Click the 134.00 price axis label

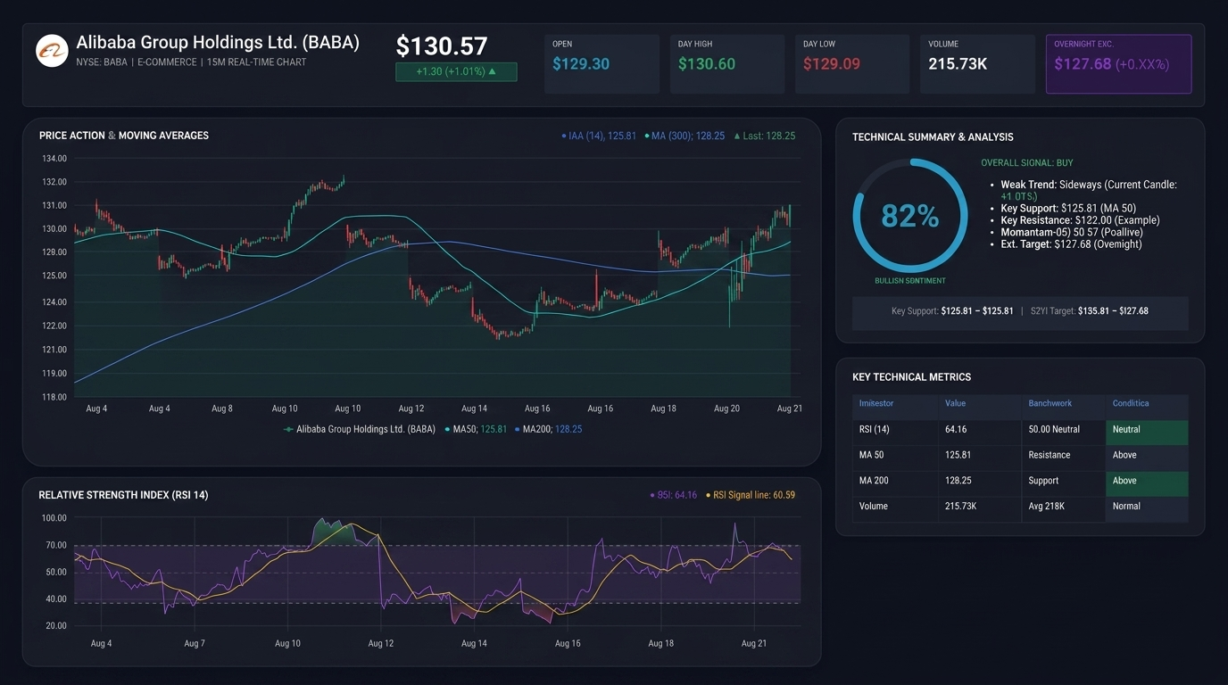(54, 159)
